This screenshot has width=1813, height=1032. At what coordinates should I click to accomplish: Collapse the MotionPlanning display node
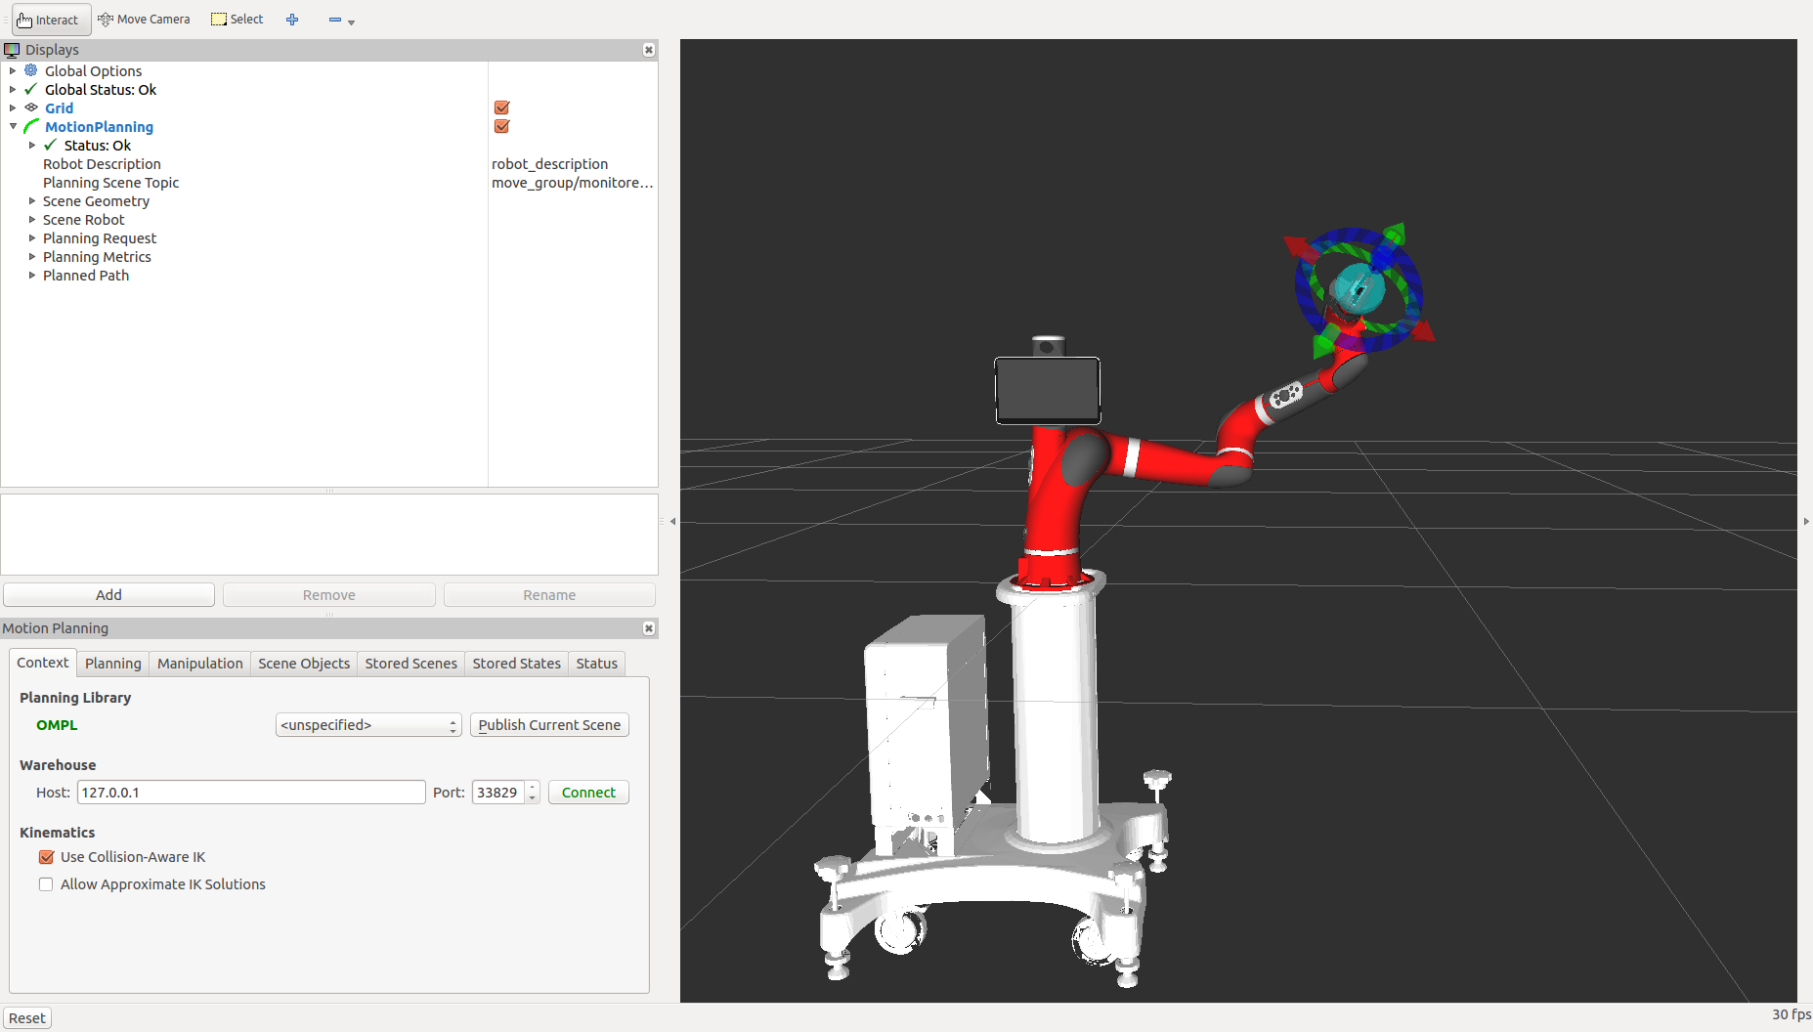(13, 126)
